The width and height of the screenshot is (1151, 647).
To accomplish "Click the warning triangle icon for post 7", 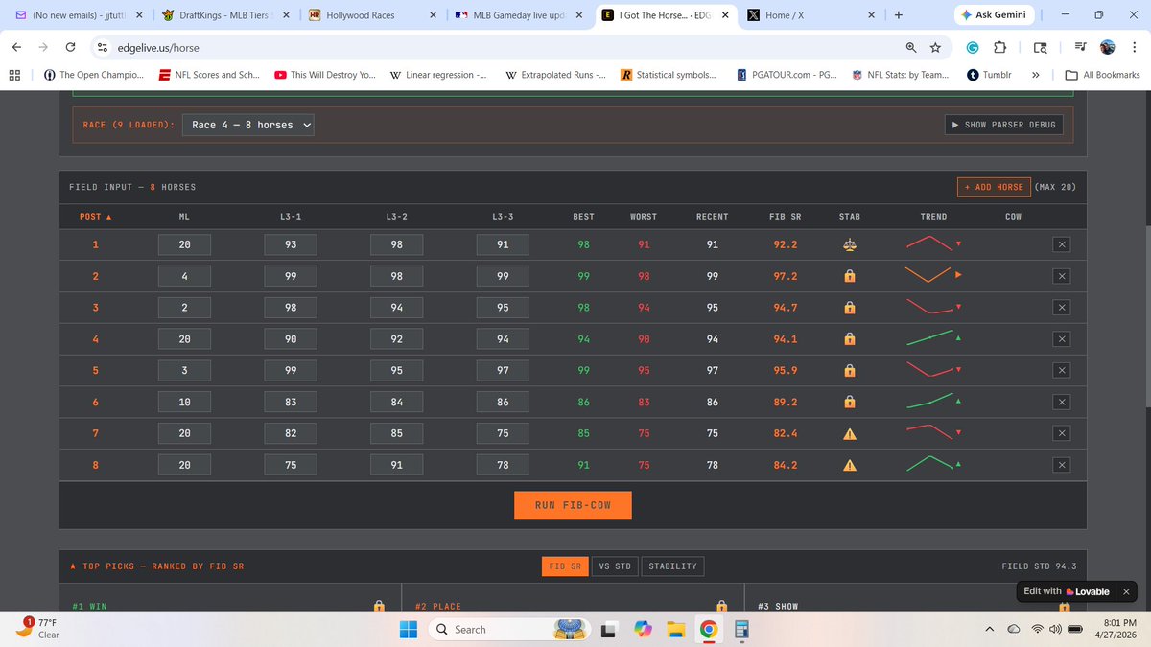I will point(849,433).
